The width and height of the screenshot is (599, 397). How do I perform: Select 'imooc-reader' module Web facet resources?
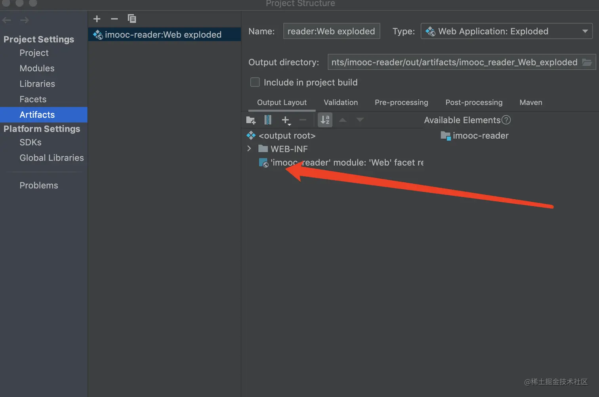341,162
